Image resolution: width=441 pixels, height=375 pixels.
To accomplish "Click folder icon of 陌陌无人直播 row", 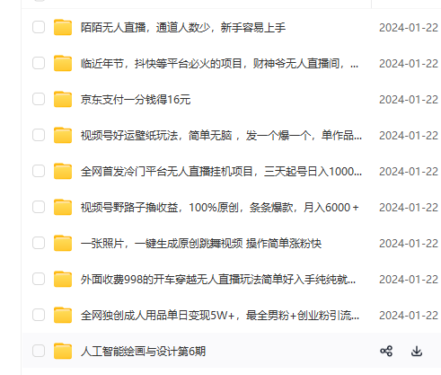I will (x=63, y=27).
